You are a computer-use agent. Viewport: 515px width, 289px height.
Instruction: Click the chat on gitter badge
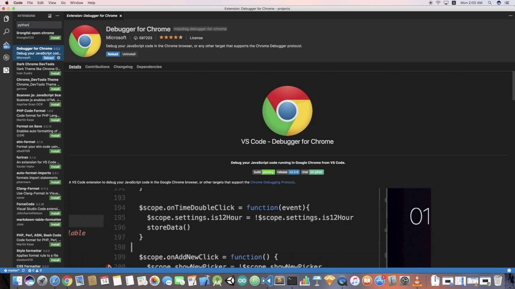(x=312, y=172)
